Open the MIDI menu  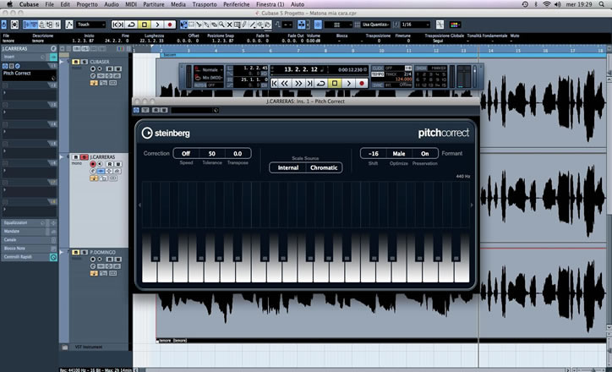tap(131, 4)
